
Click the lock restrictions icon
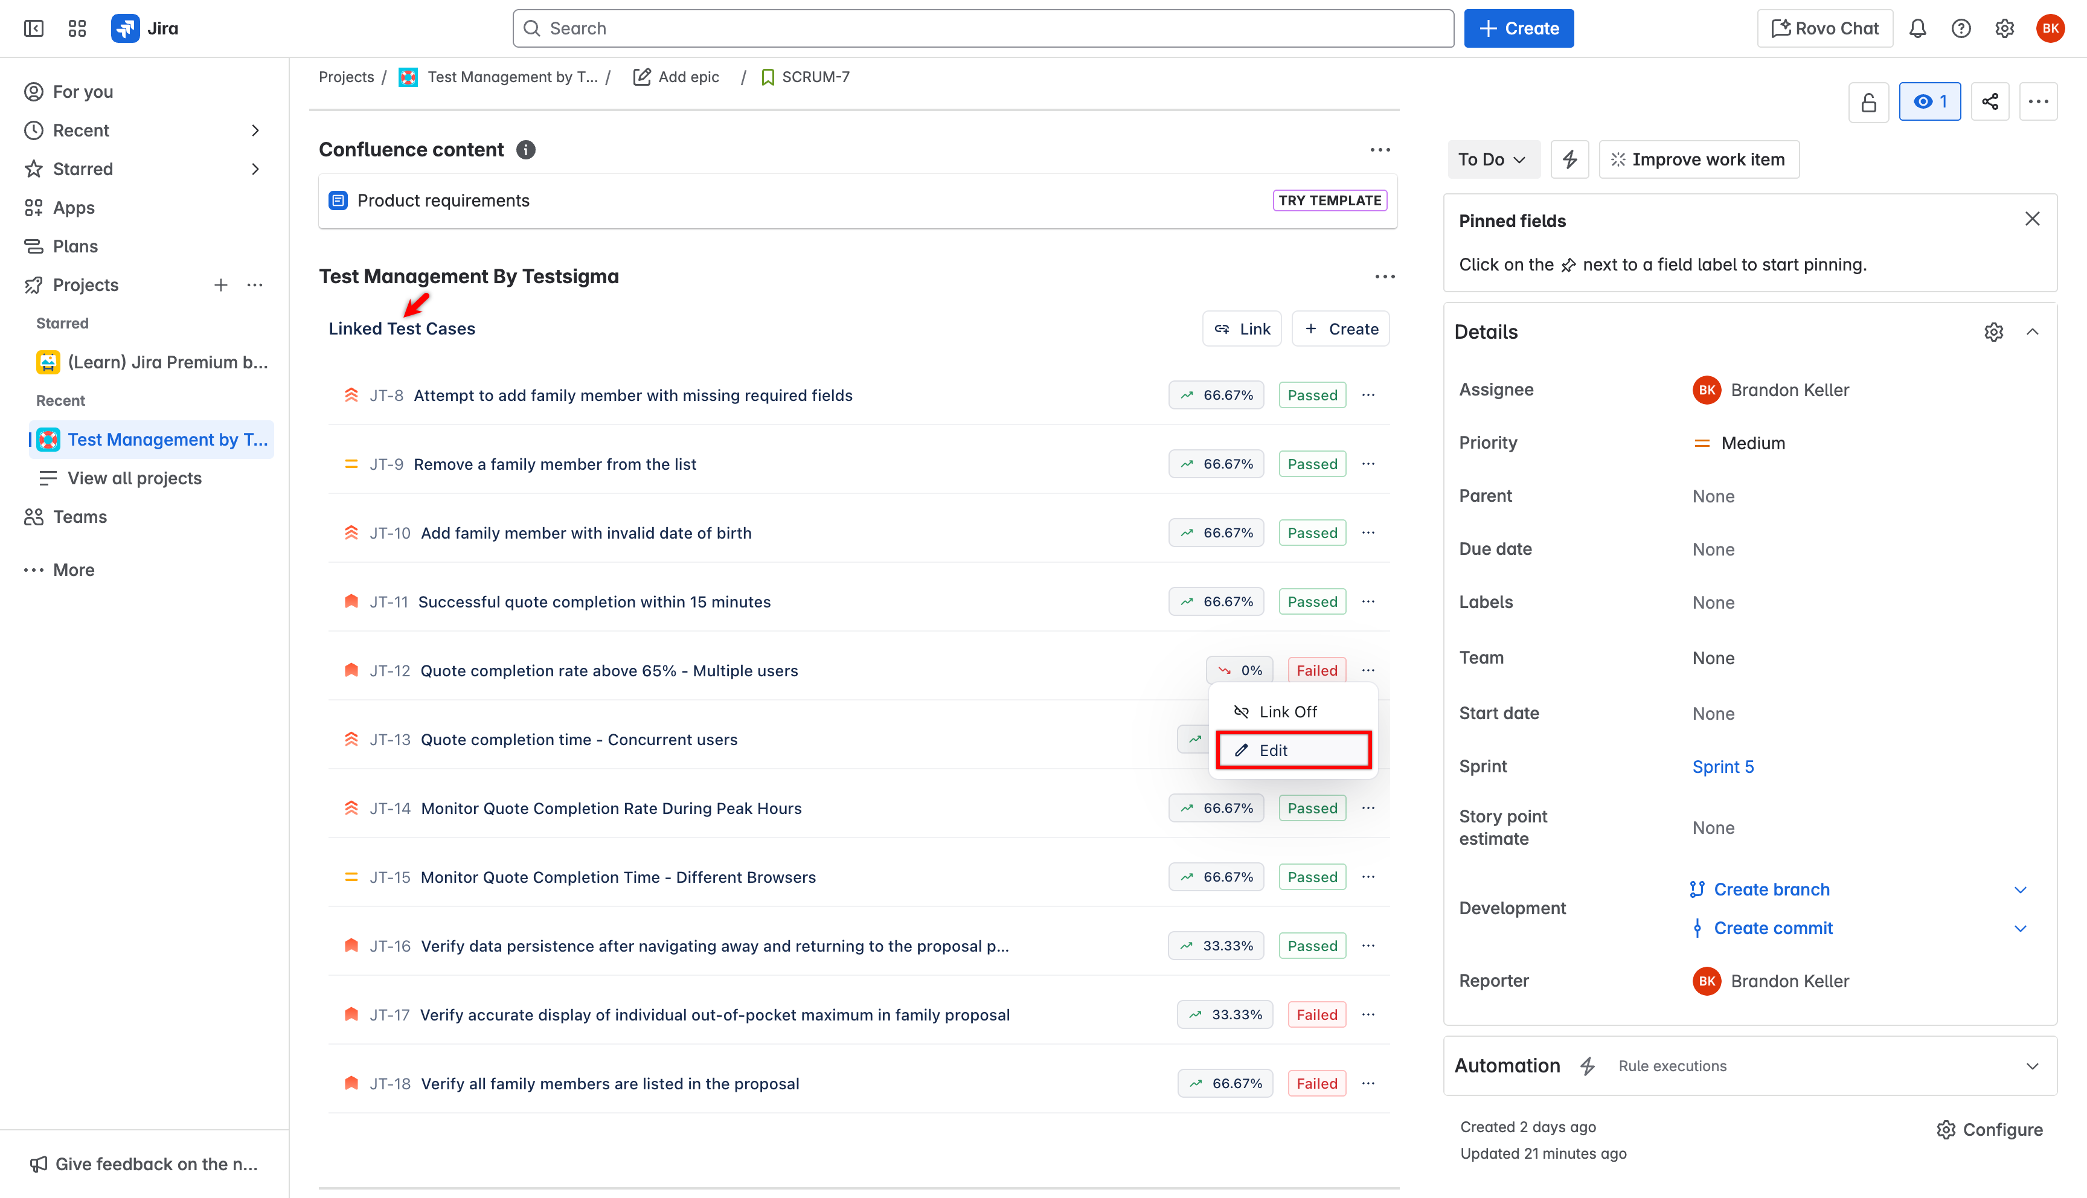[x=1868, y=102]
